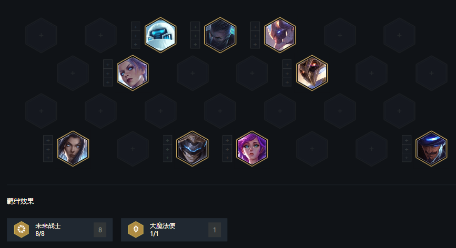Add top item slot beside magenta-haired champion
The width and height of the screenshot is (456, 248).
(x=227, y=140)
